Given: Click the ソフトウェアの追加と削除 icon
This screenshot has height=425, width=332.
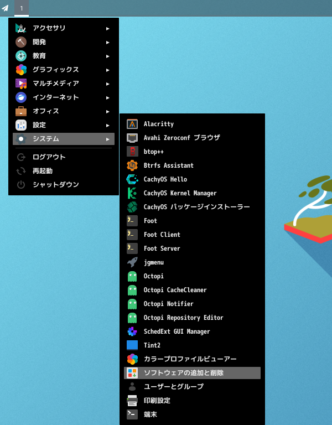Looking at the screenshot, I should click(132, 373).
